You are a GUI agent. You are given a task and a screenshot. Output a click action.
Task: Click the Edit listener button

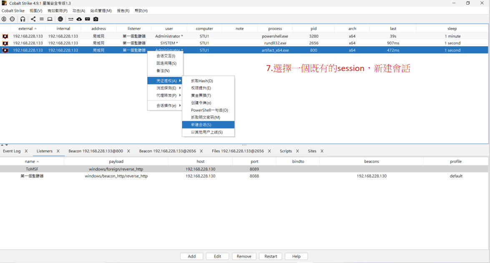click(x=217, y=256)
